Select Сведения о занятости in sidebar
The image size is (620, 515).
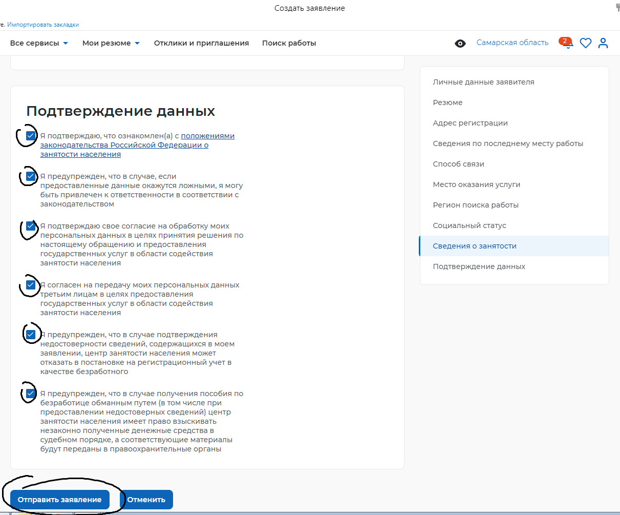tap(514, 246)
